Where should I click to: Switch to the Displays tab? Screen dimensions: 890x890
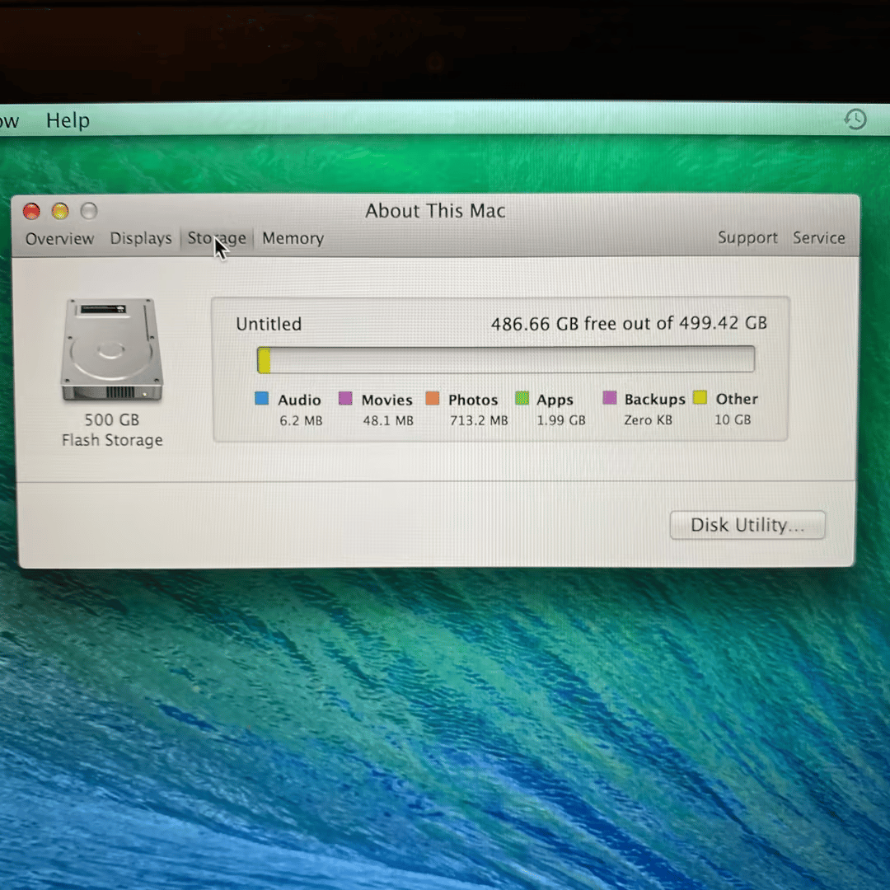[141, 238]
